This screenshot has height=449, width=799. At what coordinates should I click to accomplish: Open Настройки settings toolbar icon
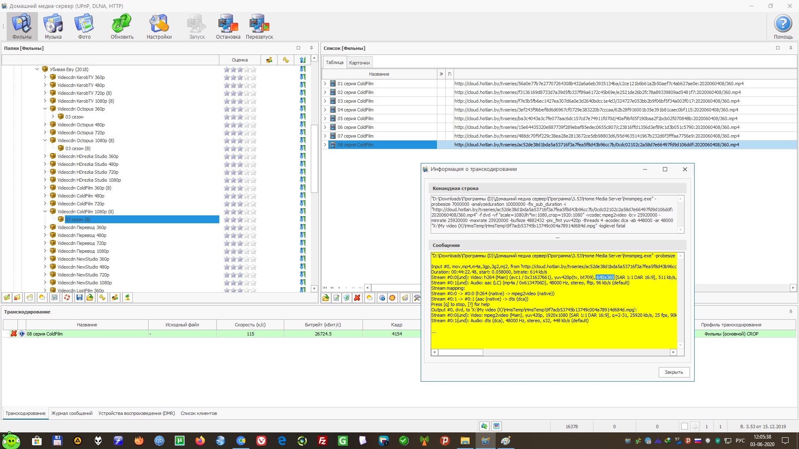[x=159, y=26]
